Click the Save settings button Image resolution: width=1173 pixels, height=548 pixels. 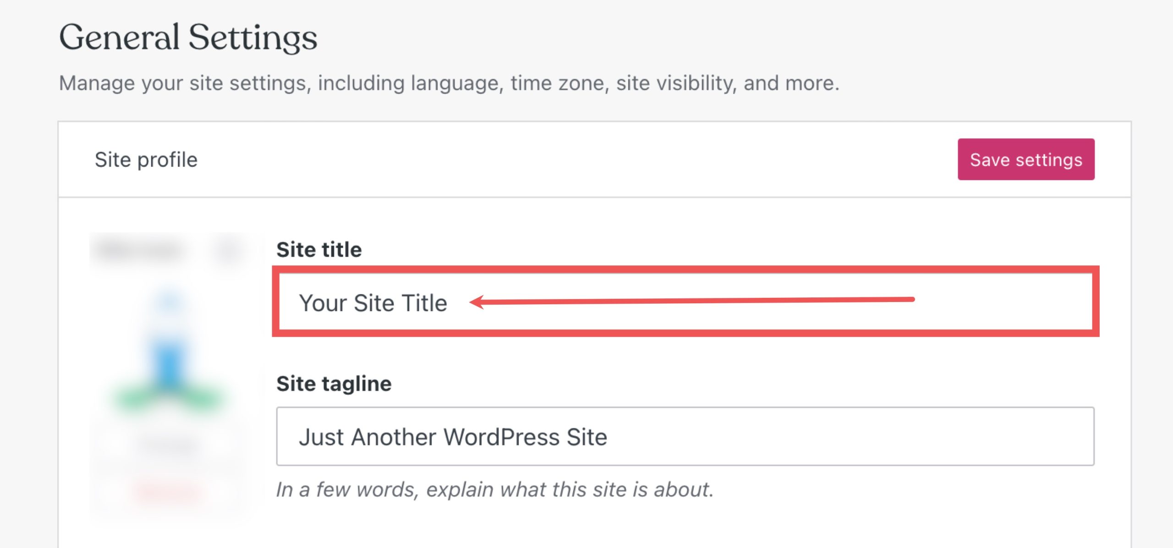pyautogui.click(x=1026, y=159)
